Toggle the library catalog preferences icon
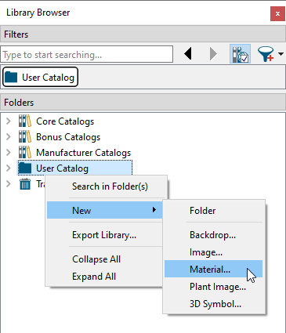The width and height of the screenshot is (286, 333). pos(240,54)
